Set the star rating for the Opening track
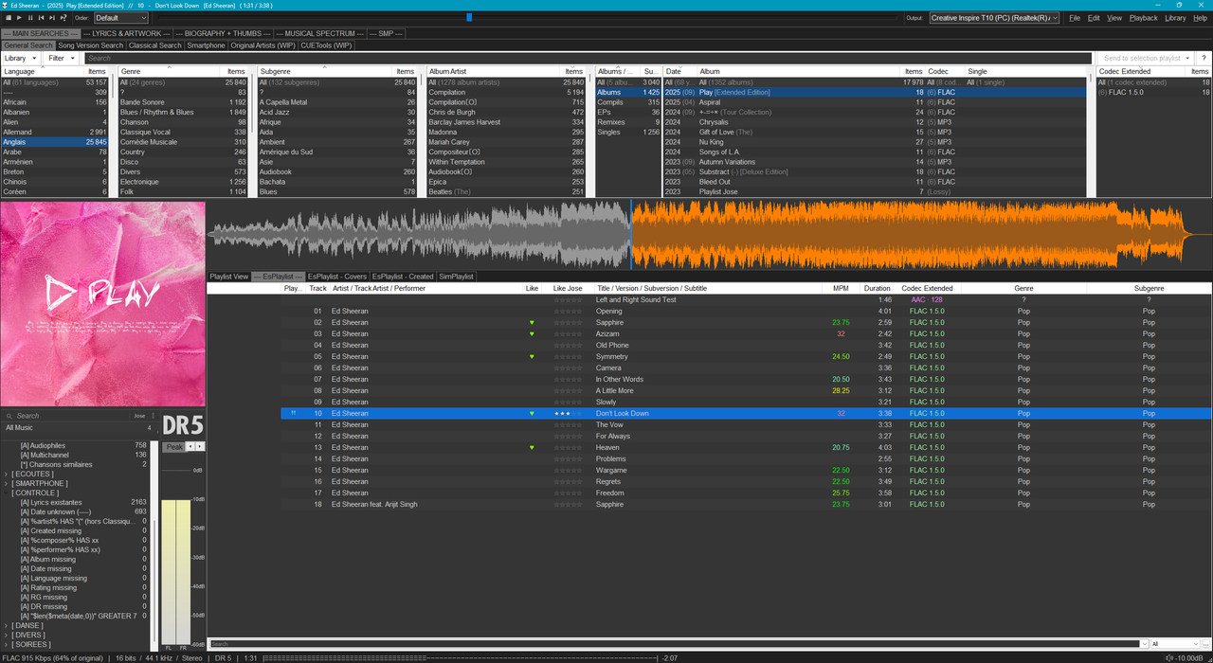1213x663 pixels. [568, 311]
